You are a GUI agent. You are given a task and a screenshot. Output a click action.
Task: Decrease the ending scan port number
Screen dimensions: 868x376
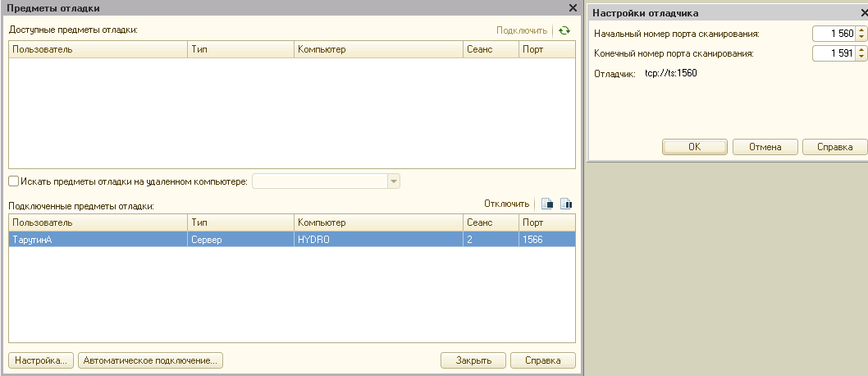(x=861, y=57)
